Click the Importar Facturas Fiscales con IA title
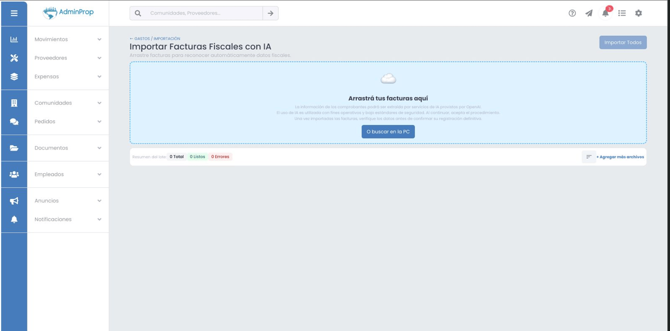The width and height of the screenshot is (670, 331). (x=200, y=47)
